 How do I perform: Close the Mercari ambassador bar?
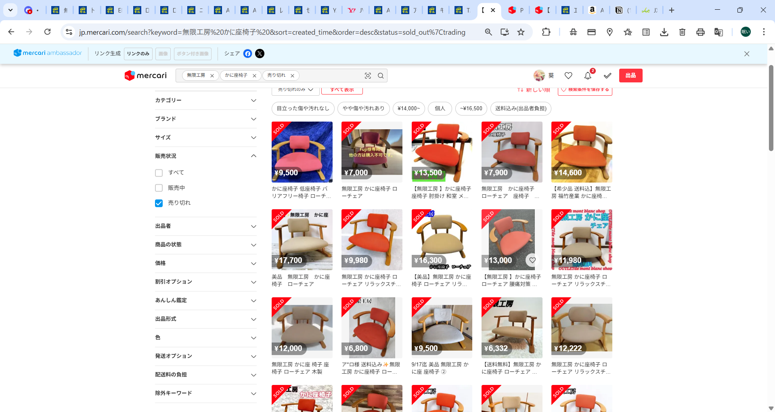pyautogui.click(x=747, y=54)
